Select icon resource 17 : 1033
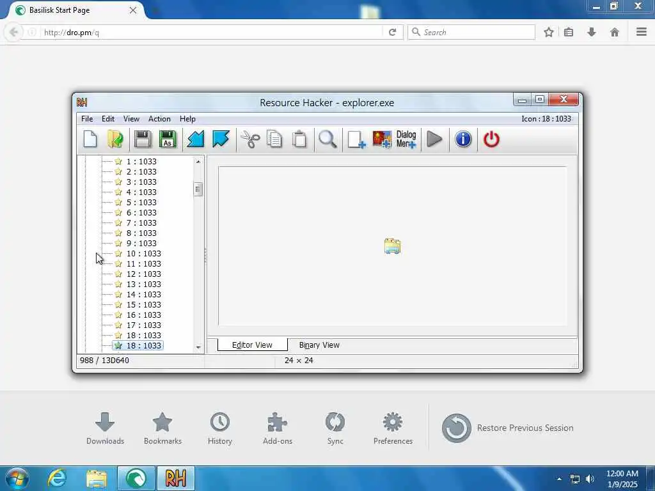The height and width of the screenshot is (491, 655). (143, 325)
